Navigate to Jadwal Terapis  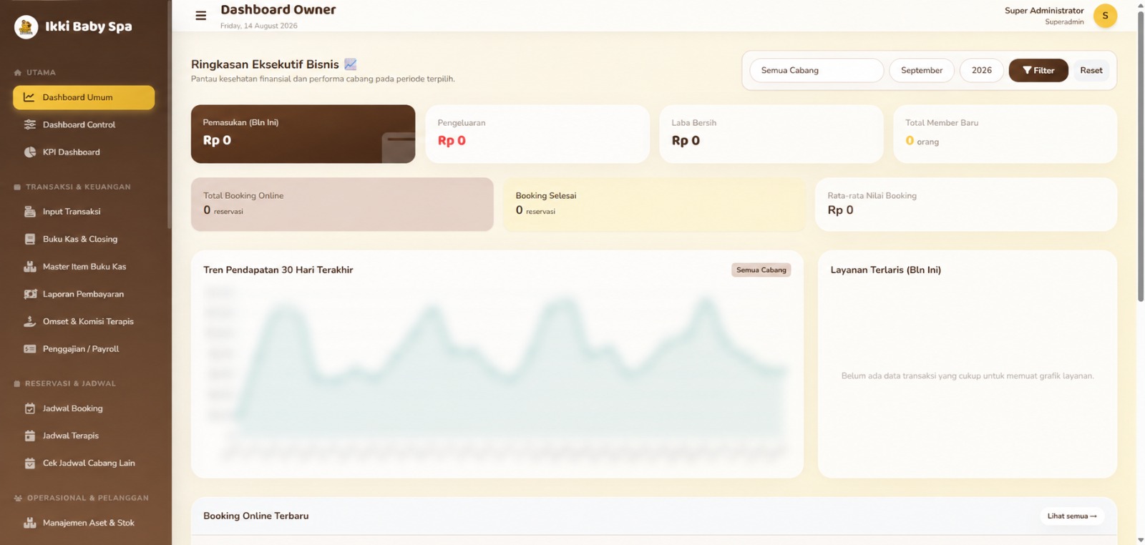84,436
